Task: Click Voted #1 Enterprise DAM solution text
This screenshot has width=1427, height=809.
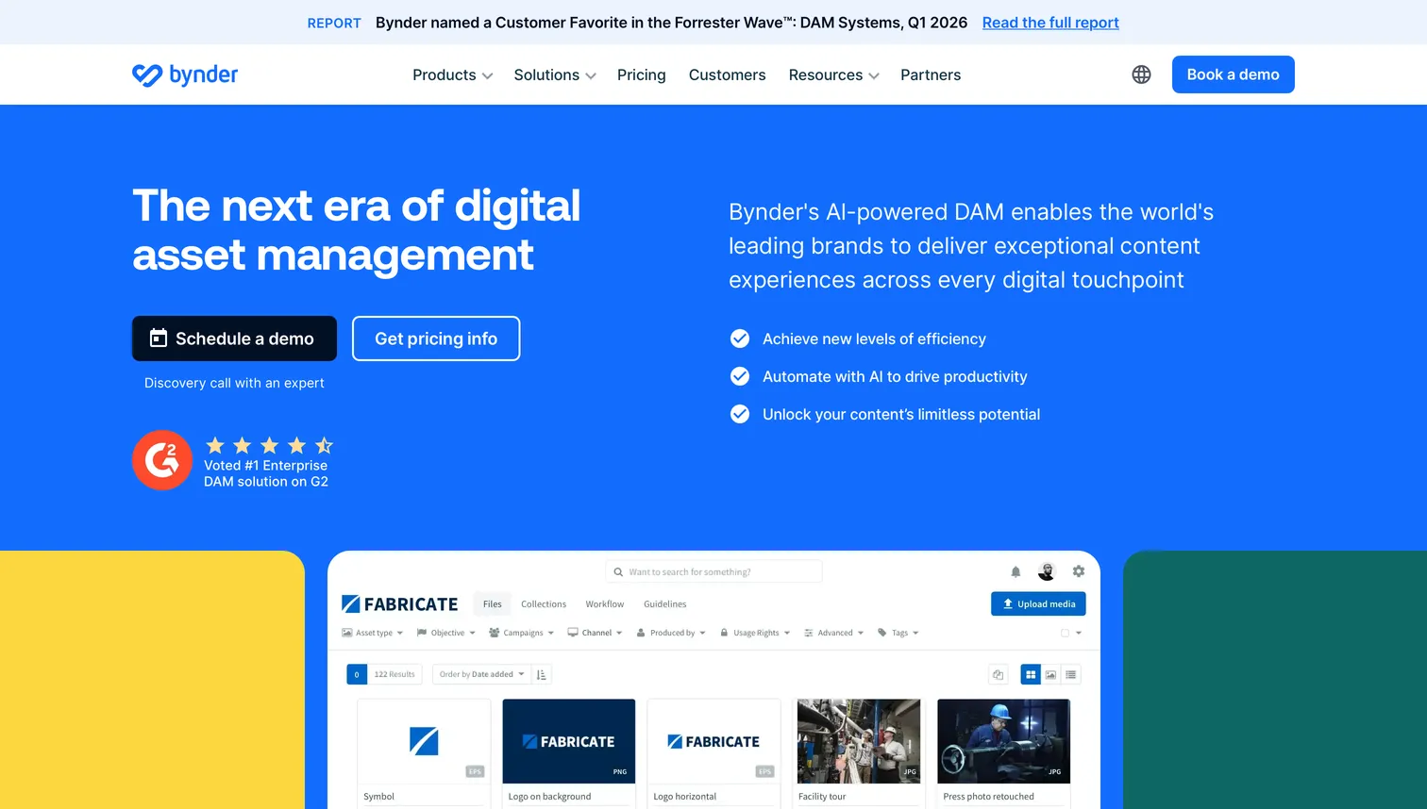Action: tap(266, 473)
